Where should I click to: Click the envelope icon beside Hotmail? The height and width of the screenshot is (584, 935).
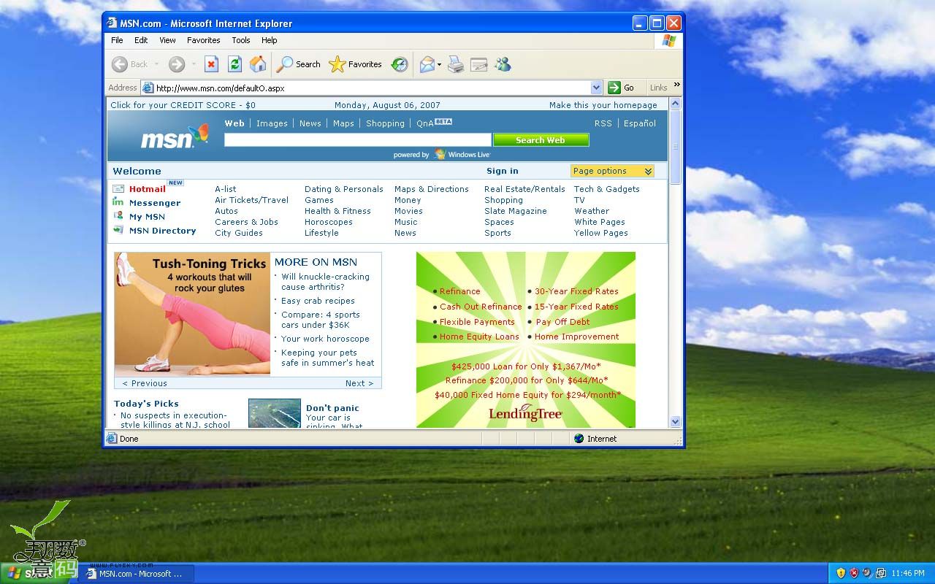118,188
